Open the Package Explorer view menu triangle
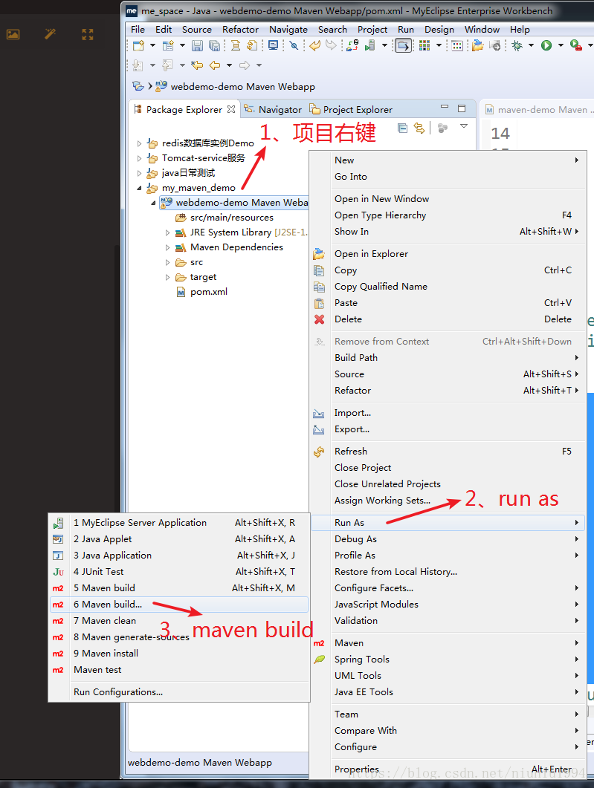This screenshot has height=788, width=594. (x=464, y=126)
